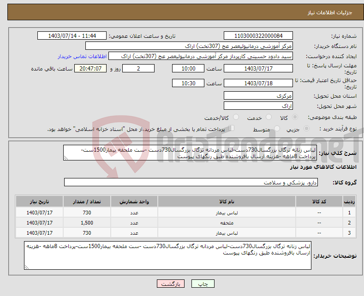Click لباس بیمار in row 1
This screenshot has height=296, width=364.
click(227, 213)
